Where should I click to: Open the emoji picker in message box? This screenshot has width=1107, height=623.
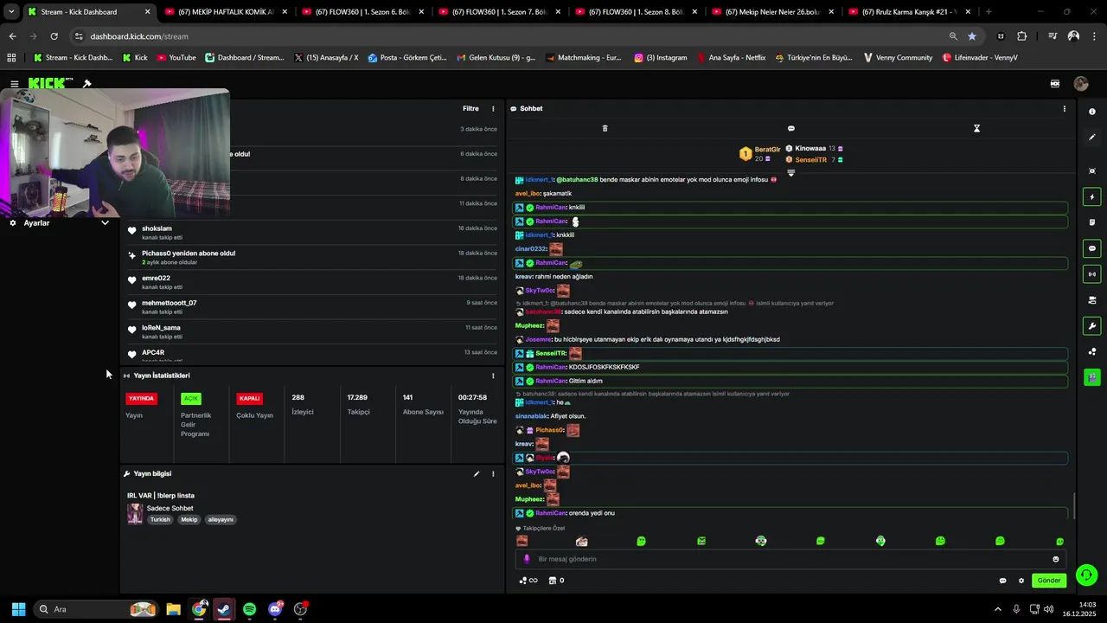(x=1056, y=559)
